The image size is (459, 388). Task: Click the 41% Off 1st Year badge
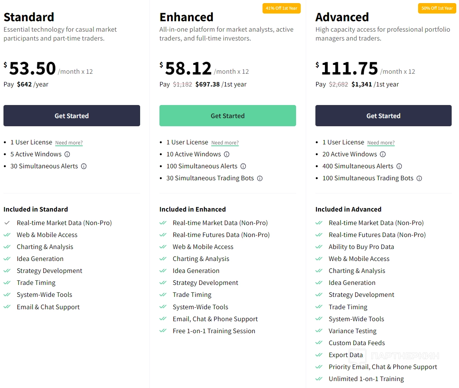click(x=281, y=8)
